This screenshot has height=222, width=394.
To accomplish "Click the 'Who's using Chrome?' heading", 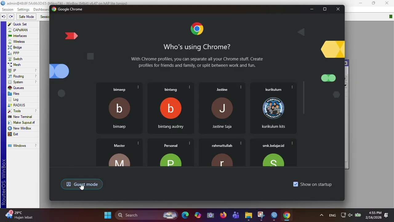I will point(197,47).
